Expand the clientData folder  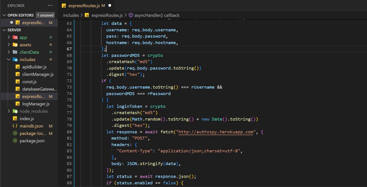click(x=9, y=52)
